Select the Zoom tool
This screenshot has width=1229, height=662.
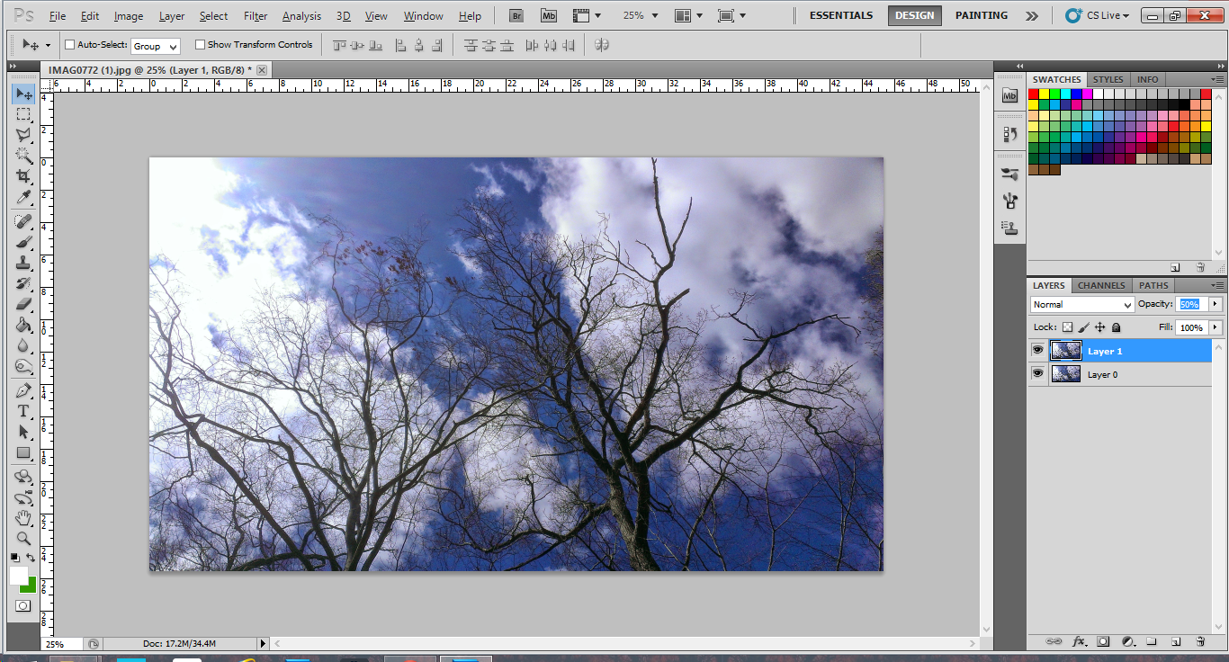click(23, 539)
